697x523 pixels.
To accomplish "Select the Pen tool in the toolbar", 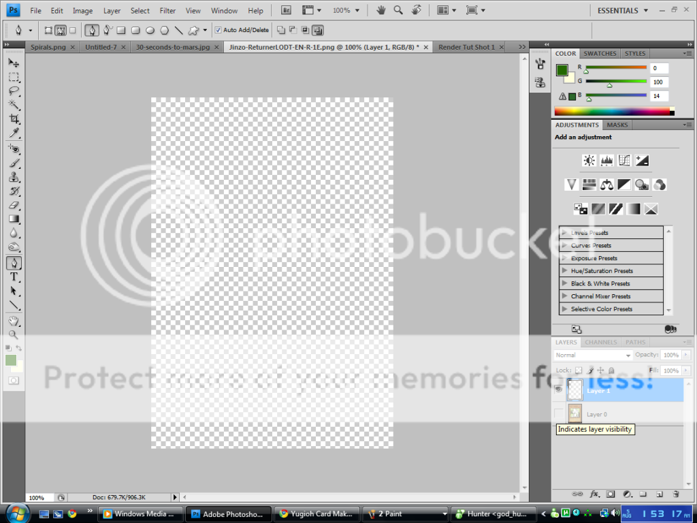I will click(x=14, y=263).
